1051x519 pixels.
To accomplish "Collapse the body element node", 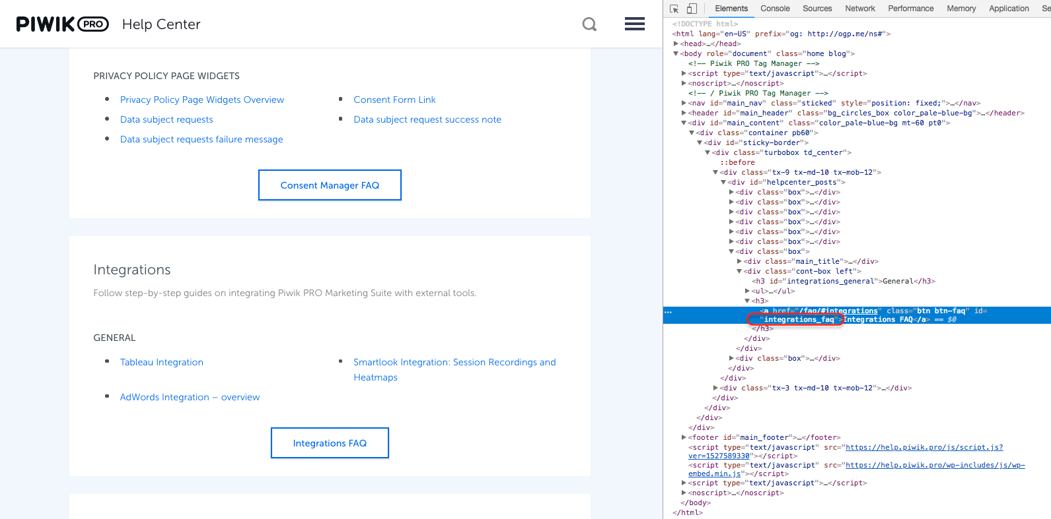I will tap(676, 53).
